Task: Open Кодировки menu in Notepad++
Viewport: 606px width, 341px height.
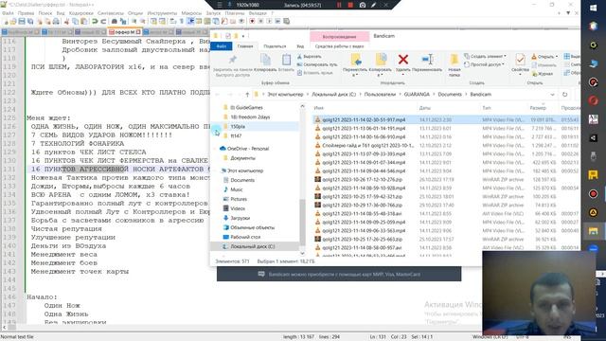Action: coord(81,13)
